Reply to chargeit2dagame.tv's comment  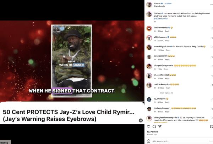[x=166, y=69]
